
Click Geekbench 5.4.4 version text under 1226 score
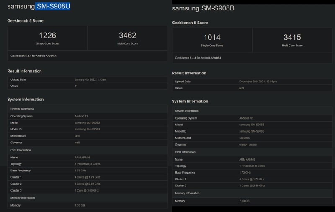(33, 56)
